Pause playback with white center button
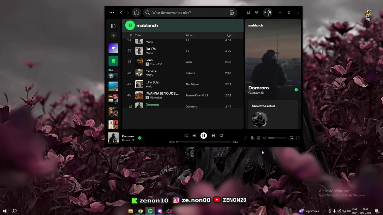 click(203, 136)
